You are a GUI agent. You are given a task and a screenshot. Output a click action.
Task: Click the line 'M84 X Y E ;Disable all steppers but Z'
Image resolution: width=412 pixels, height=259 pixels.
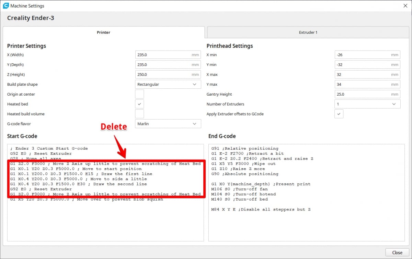click(x=261, y=209)
